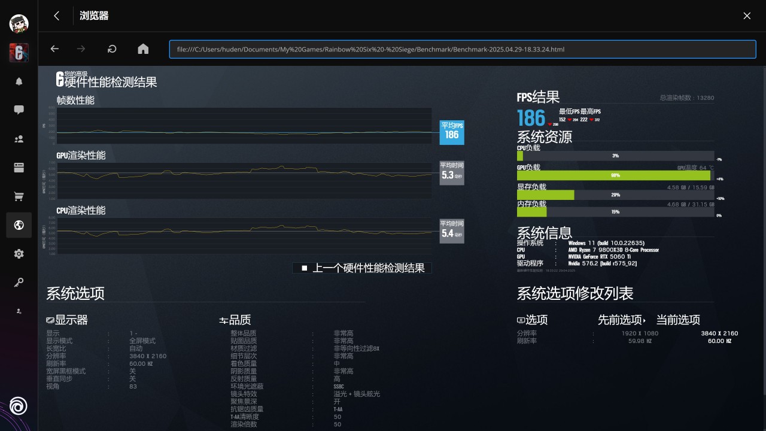
Task: Click the CPU渲染性能 graph label
Action: (81, 211)
